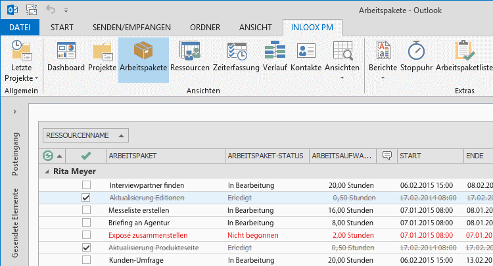Open the Kontakte view
The image size is (493, 266).
[x=306, y=55]
